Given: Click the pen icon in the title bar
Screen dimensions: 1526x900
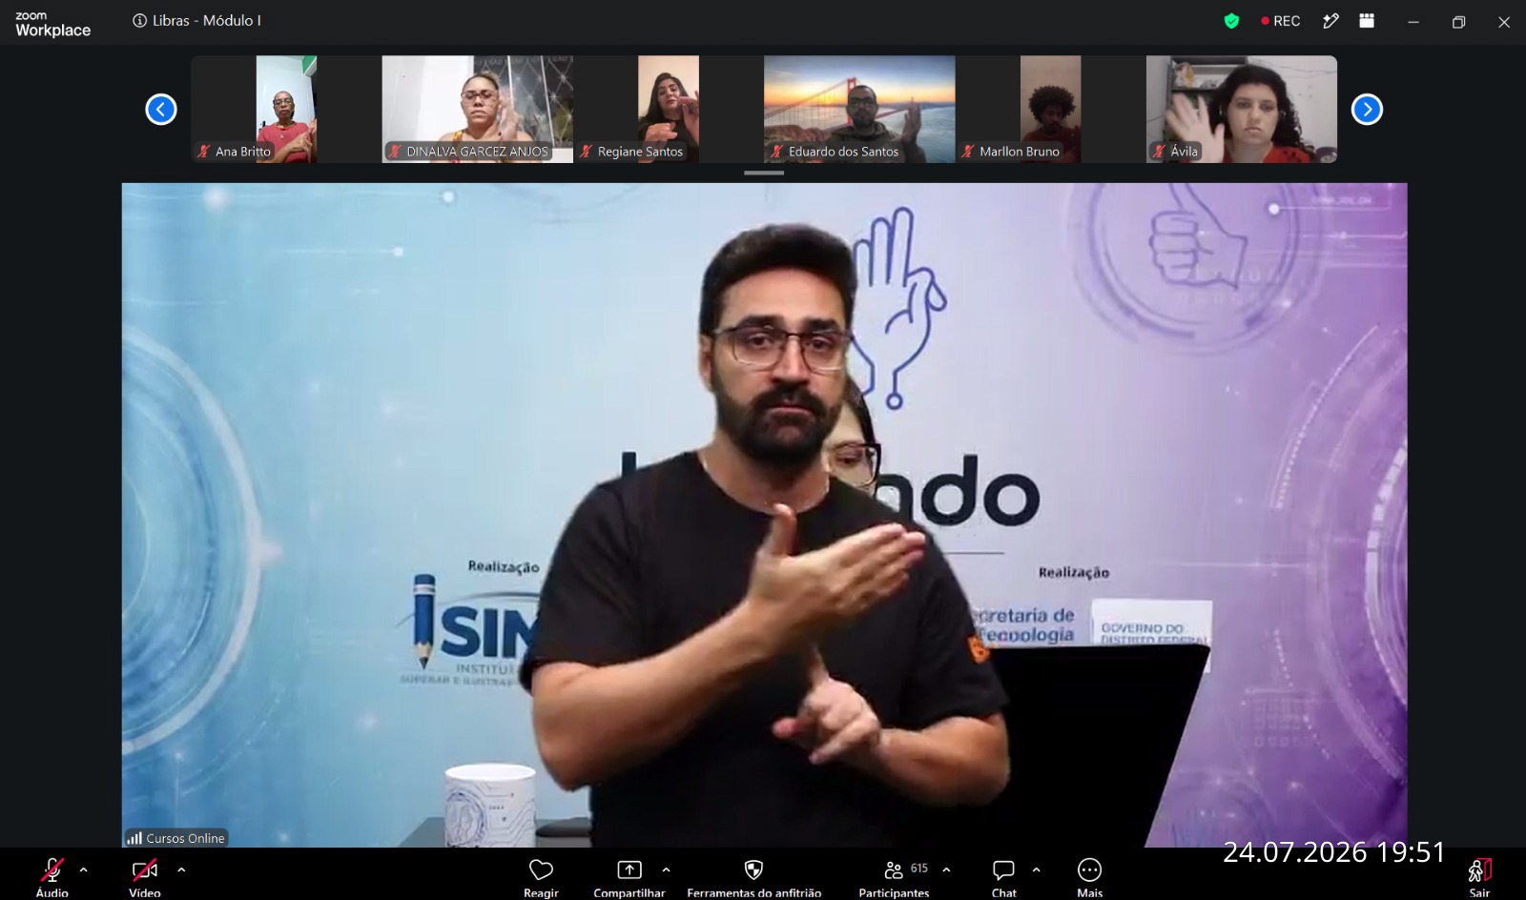Looking at the screenshot, I should 1330,21.
